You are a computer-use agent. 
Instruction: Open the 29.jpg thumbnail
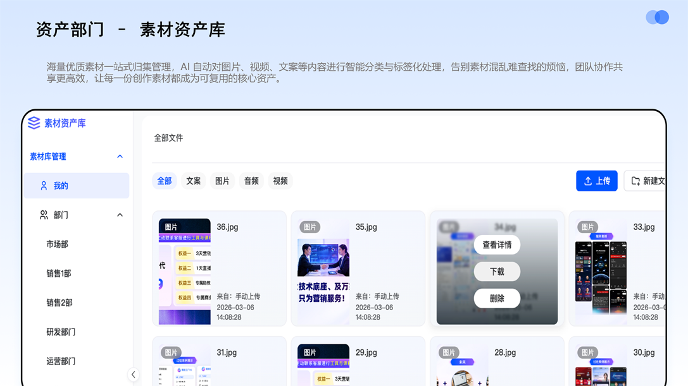pyautogui.click(x=323, y=365)
